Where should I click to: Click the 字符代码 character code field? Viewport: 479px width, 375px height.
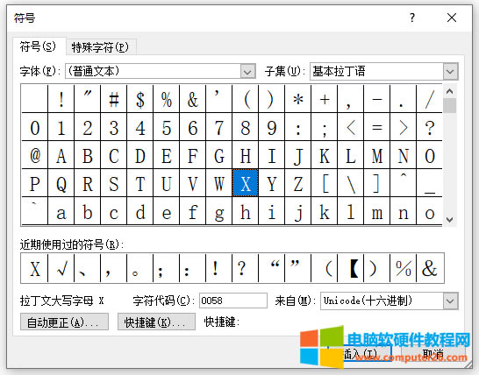click(x=233, y=301)
